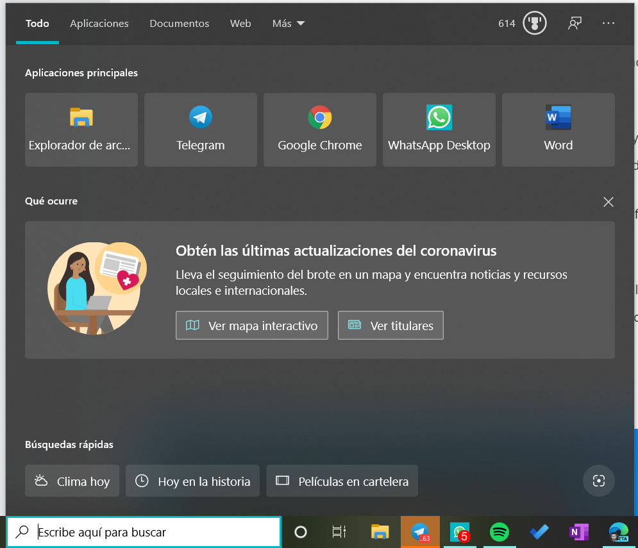Screen dimensions: 638x548
Task: Click Ver titulares button
Action: pos(390,326)
